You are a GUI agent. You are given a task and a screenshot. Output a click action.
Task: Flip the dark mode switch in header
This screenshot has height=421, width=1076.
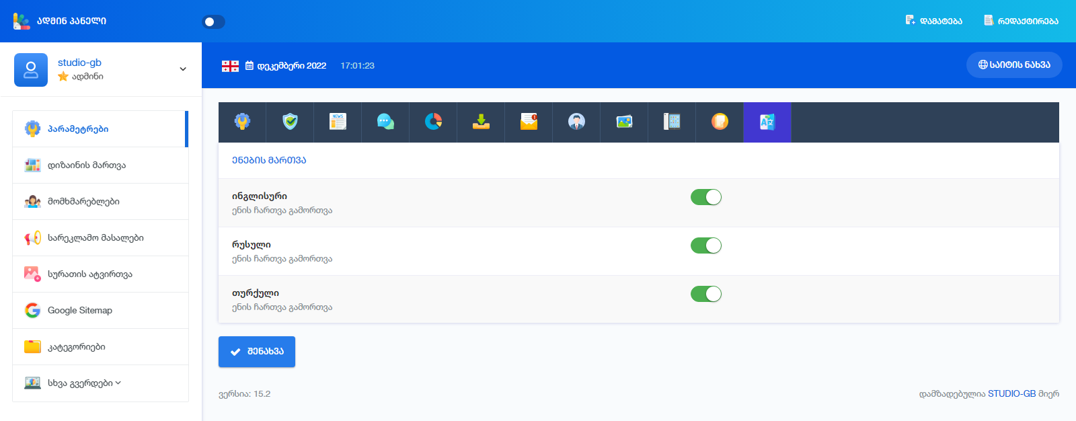[213, 22]
